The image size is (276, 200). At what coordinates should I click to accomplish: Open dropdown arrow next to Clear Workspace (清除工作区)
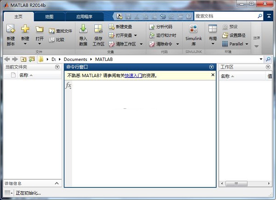coord(141,44)
